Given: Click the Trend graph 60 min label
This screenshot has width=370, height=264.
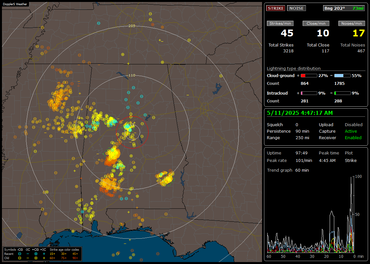Looking at the screenshot, I should (288, 170).
